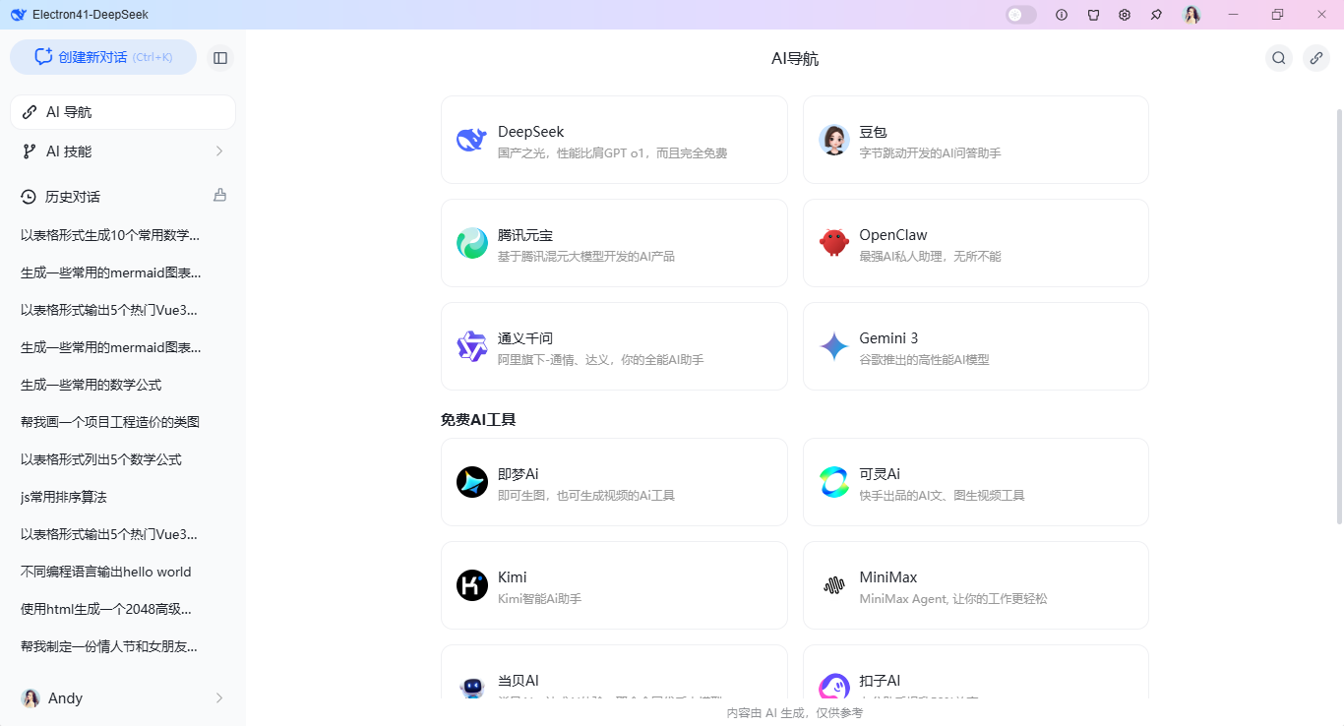Collapse the sidebar with the panel icon
1344x726 pixels.
point(220,57)
